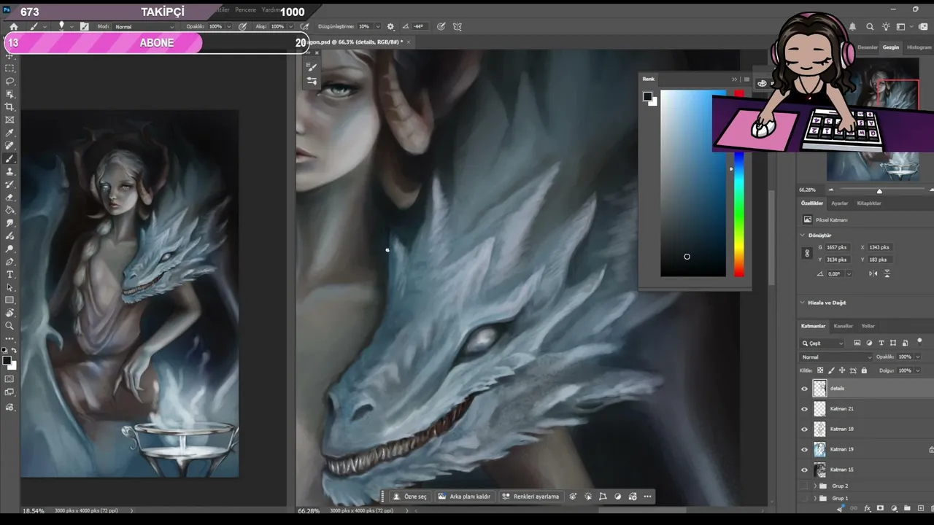Select the Rectangular Marquee tool
Image resolution: width=934 pixels, height=525 pixels.
9,68
